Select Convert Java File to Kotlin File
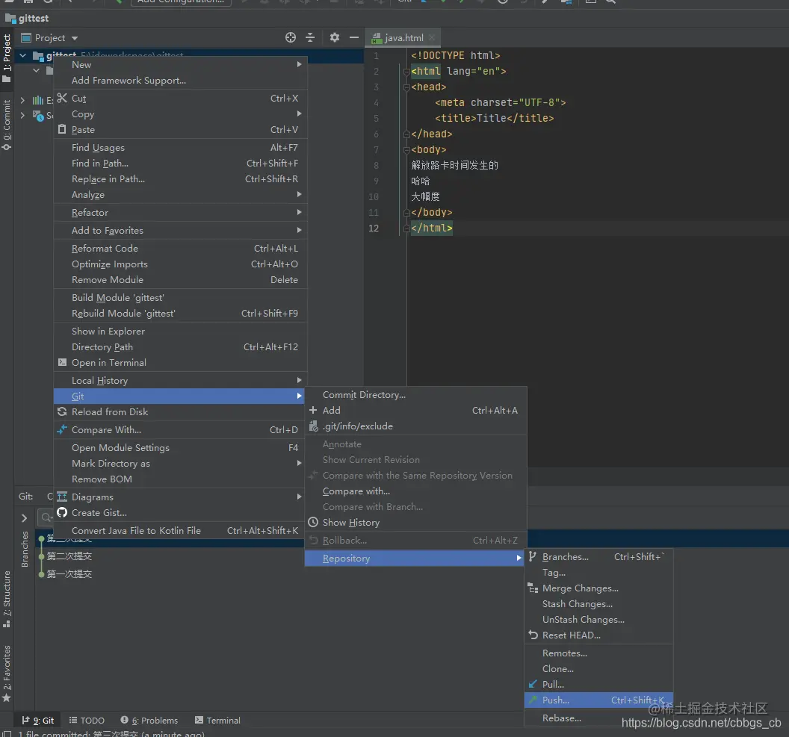This screenshot has height=737, width=789. click(x=180, y=530)
